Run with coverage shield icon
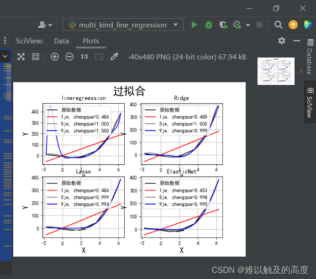This screenshot has width=316, height=279. click(223, 25)
